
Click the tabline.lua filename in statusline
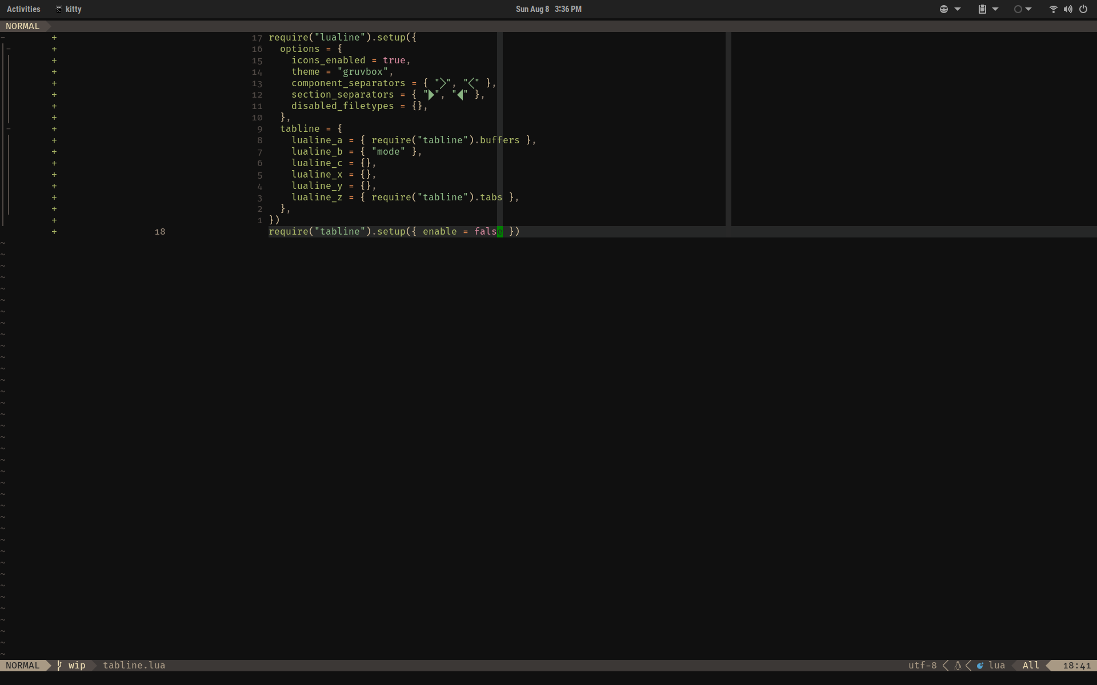coord(134,665)
